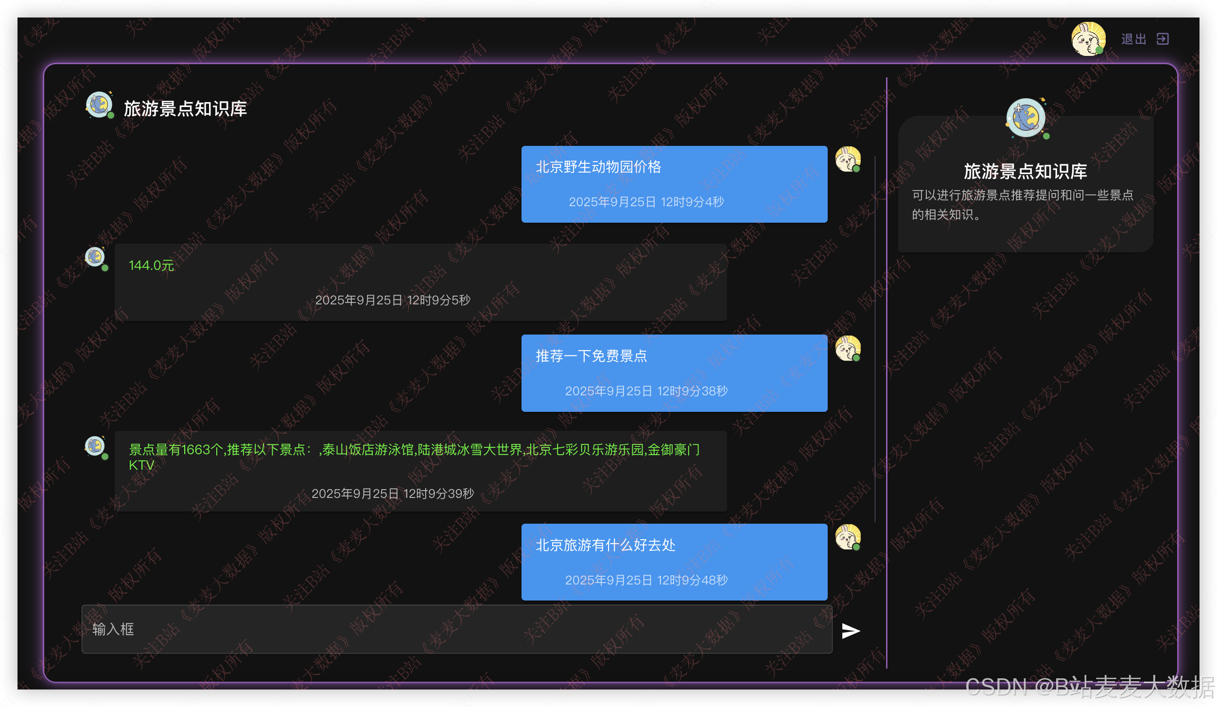
Task: Click the globe avatar in the info card
Action: (1026, 118)
